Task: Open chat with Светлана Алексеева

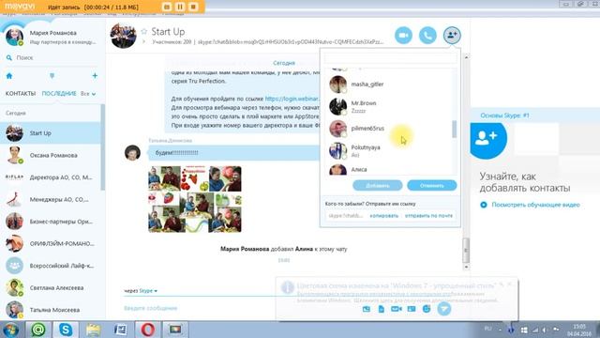Action: tap(51, 288)
